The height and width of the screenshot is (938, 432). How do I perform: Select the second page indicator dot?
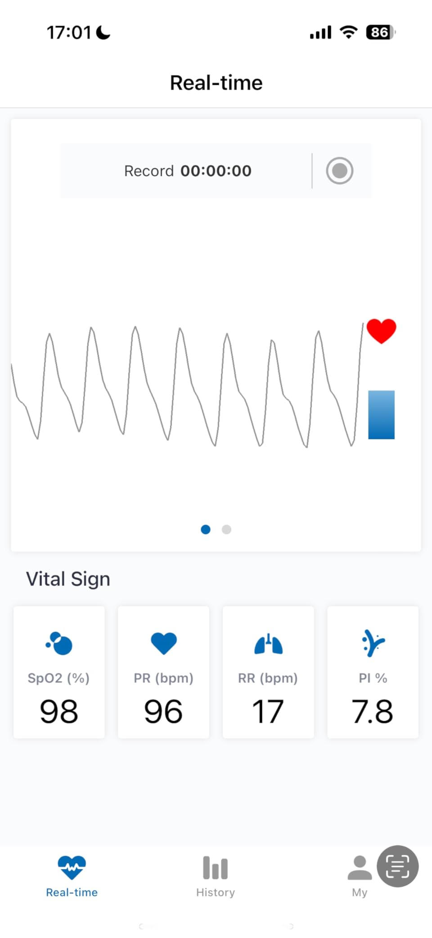(x=226, y=529)
